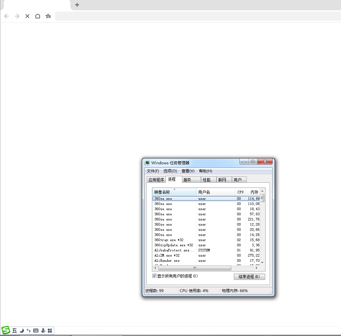Go back using the browser back arrow
The width and height of the screenshot is (341, 336).
pos(6,16)
